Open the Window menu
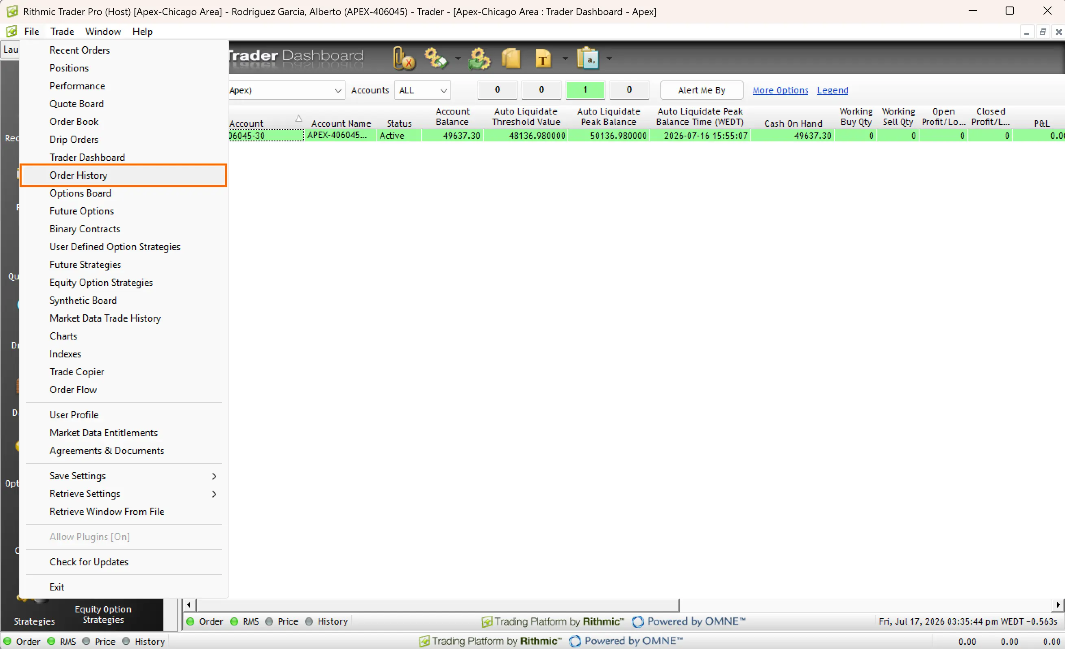 [103, 32]
